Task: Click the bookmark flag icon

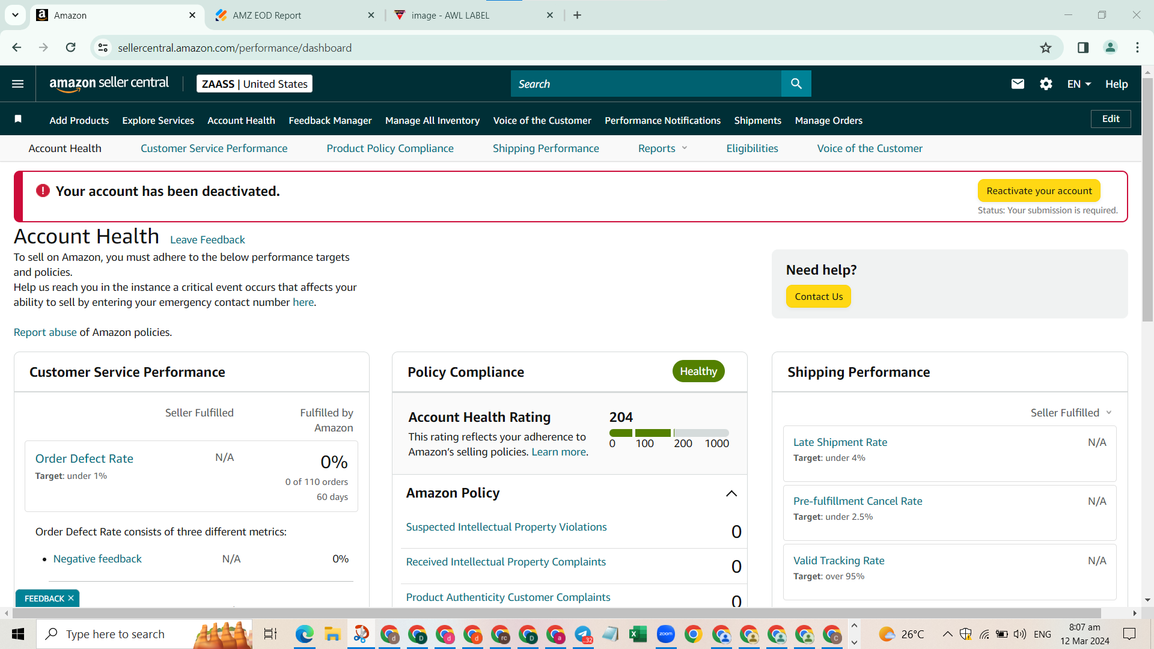Action: (18, 119)
